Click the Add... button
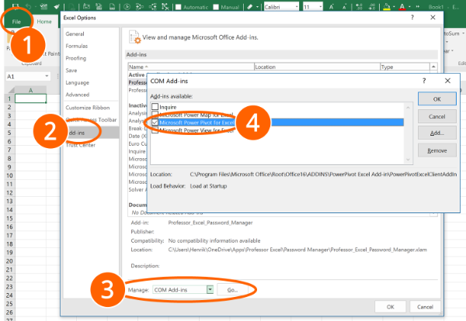The height and width of the screenshot is (321, 466). [x=436, y=133]
